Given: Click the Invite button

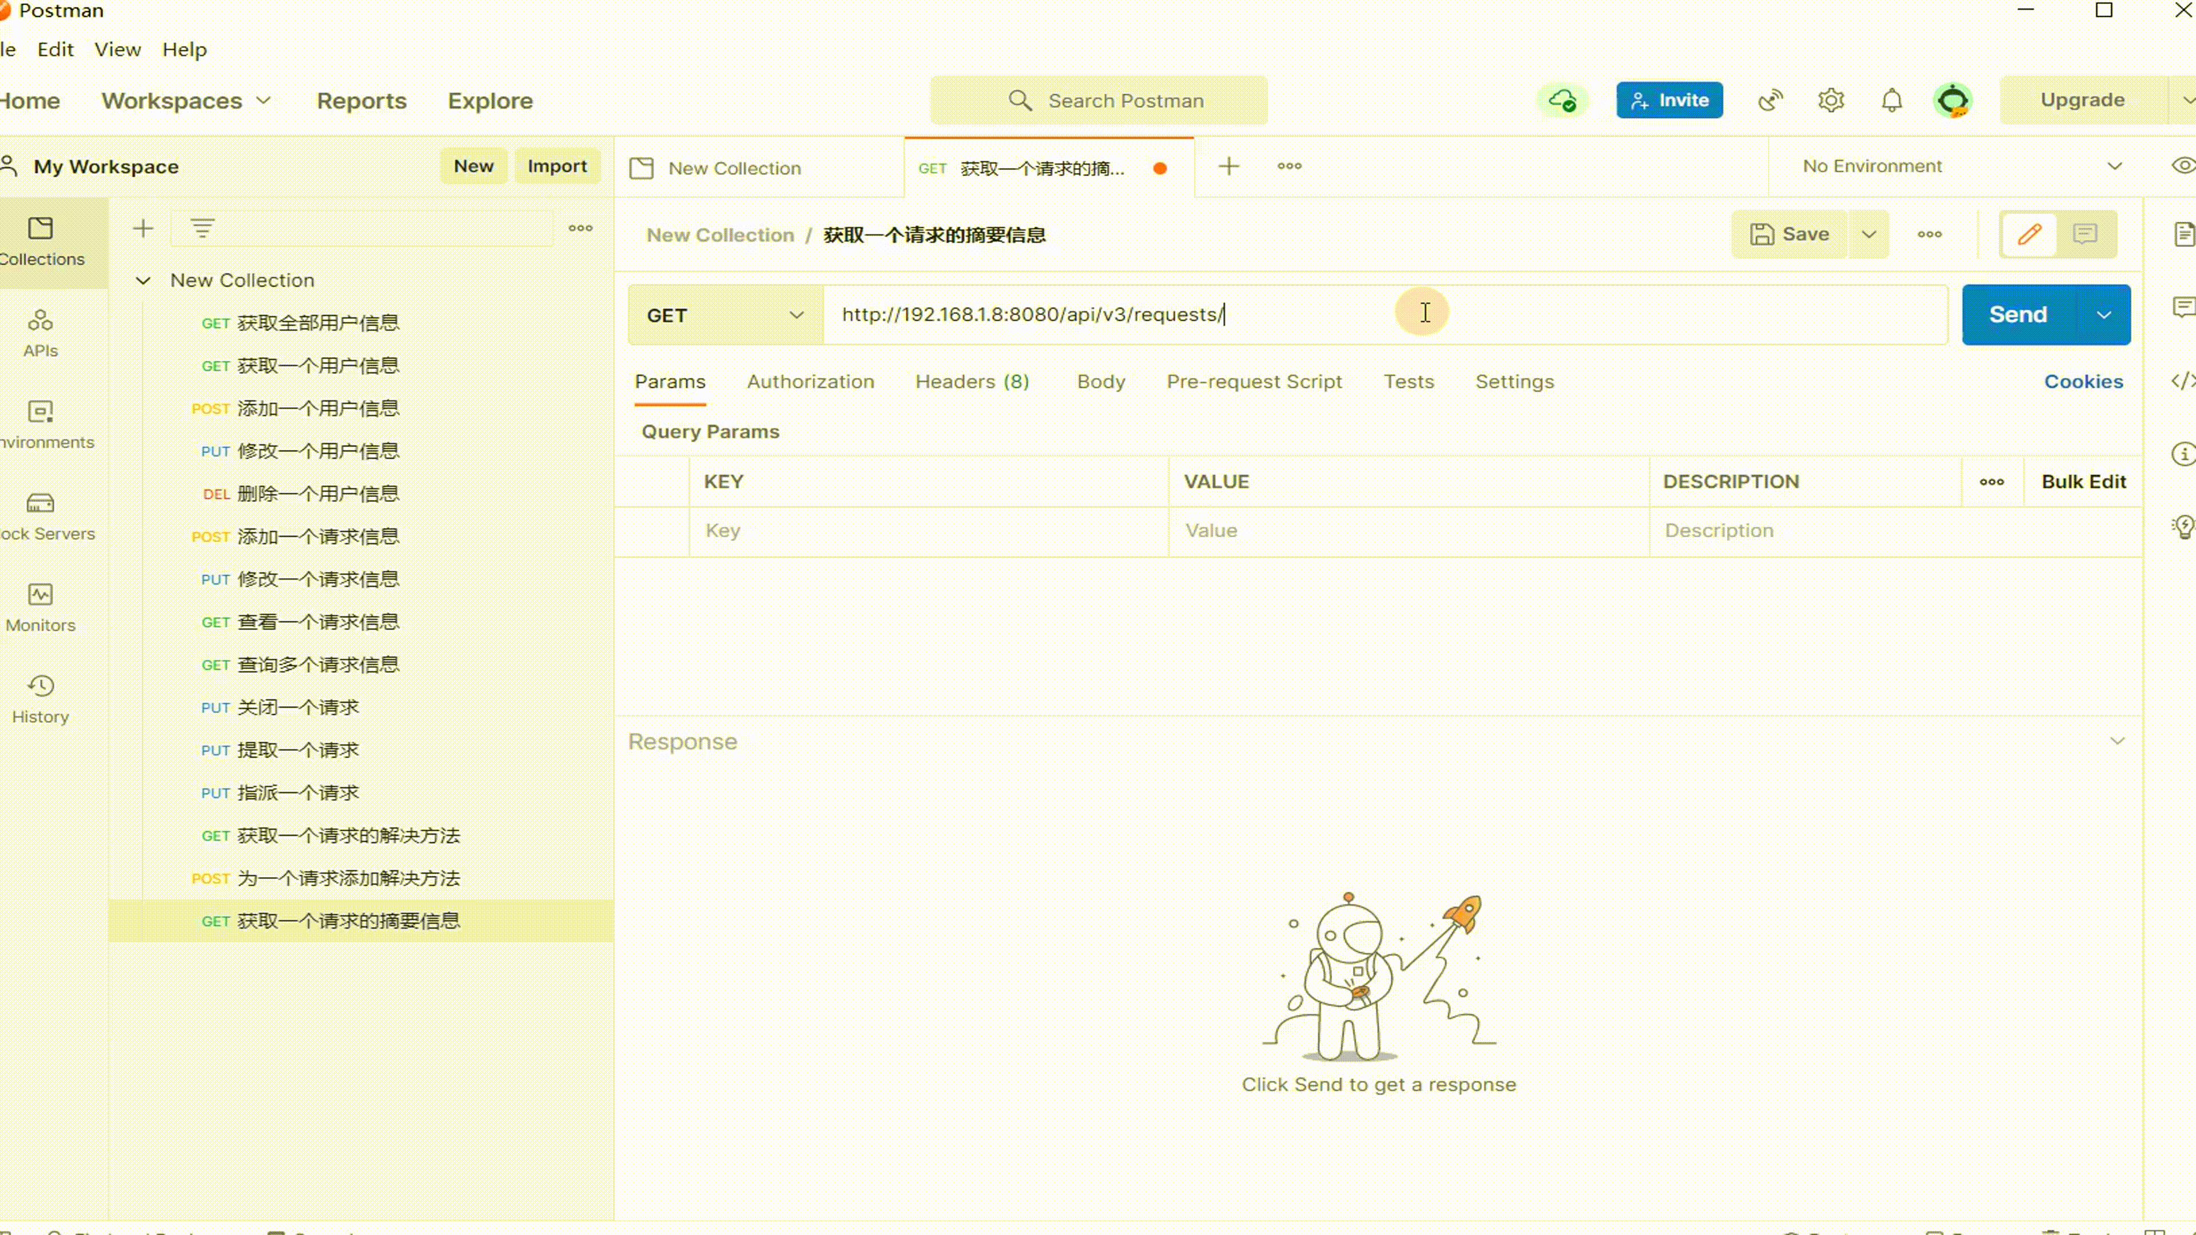Looking at the screenshot, I should pos(1669,101).
